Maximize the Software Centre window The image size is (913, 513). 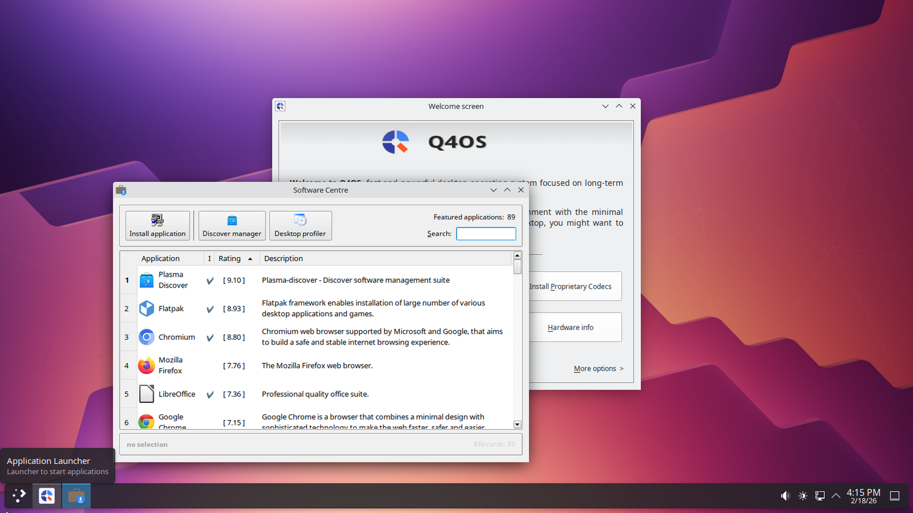507,190
